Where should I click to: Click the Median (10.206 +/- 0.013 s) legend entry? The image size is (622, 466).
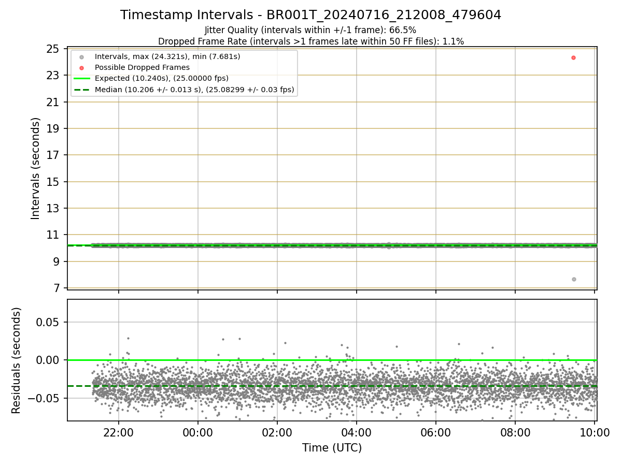coord(194,90)
